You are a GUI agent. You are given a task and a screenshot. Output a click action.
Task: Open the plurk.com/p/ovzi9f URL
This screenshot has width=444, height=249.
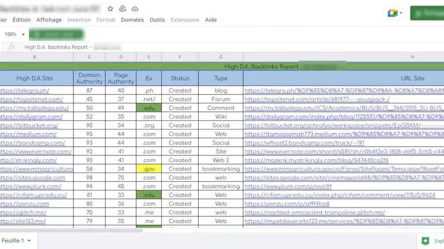[288, 186]
